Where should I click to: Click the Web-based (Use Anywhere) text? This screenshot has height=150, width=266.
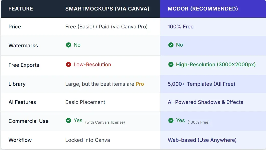coord(202,140)
